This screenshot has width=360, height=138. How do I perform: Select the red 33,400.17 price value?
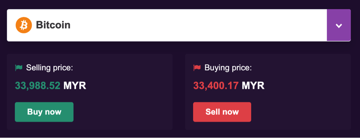(216, 86)
